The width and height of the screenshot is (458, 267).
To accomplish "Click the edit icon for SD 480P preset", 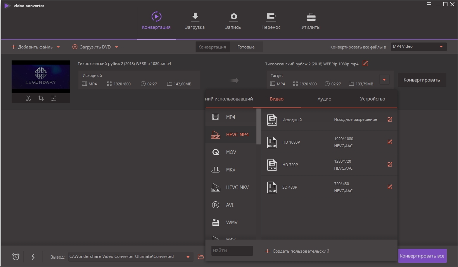I will (389, 187).
